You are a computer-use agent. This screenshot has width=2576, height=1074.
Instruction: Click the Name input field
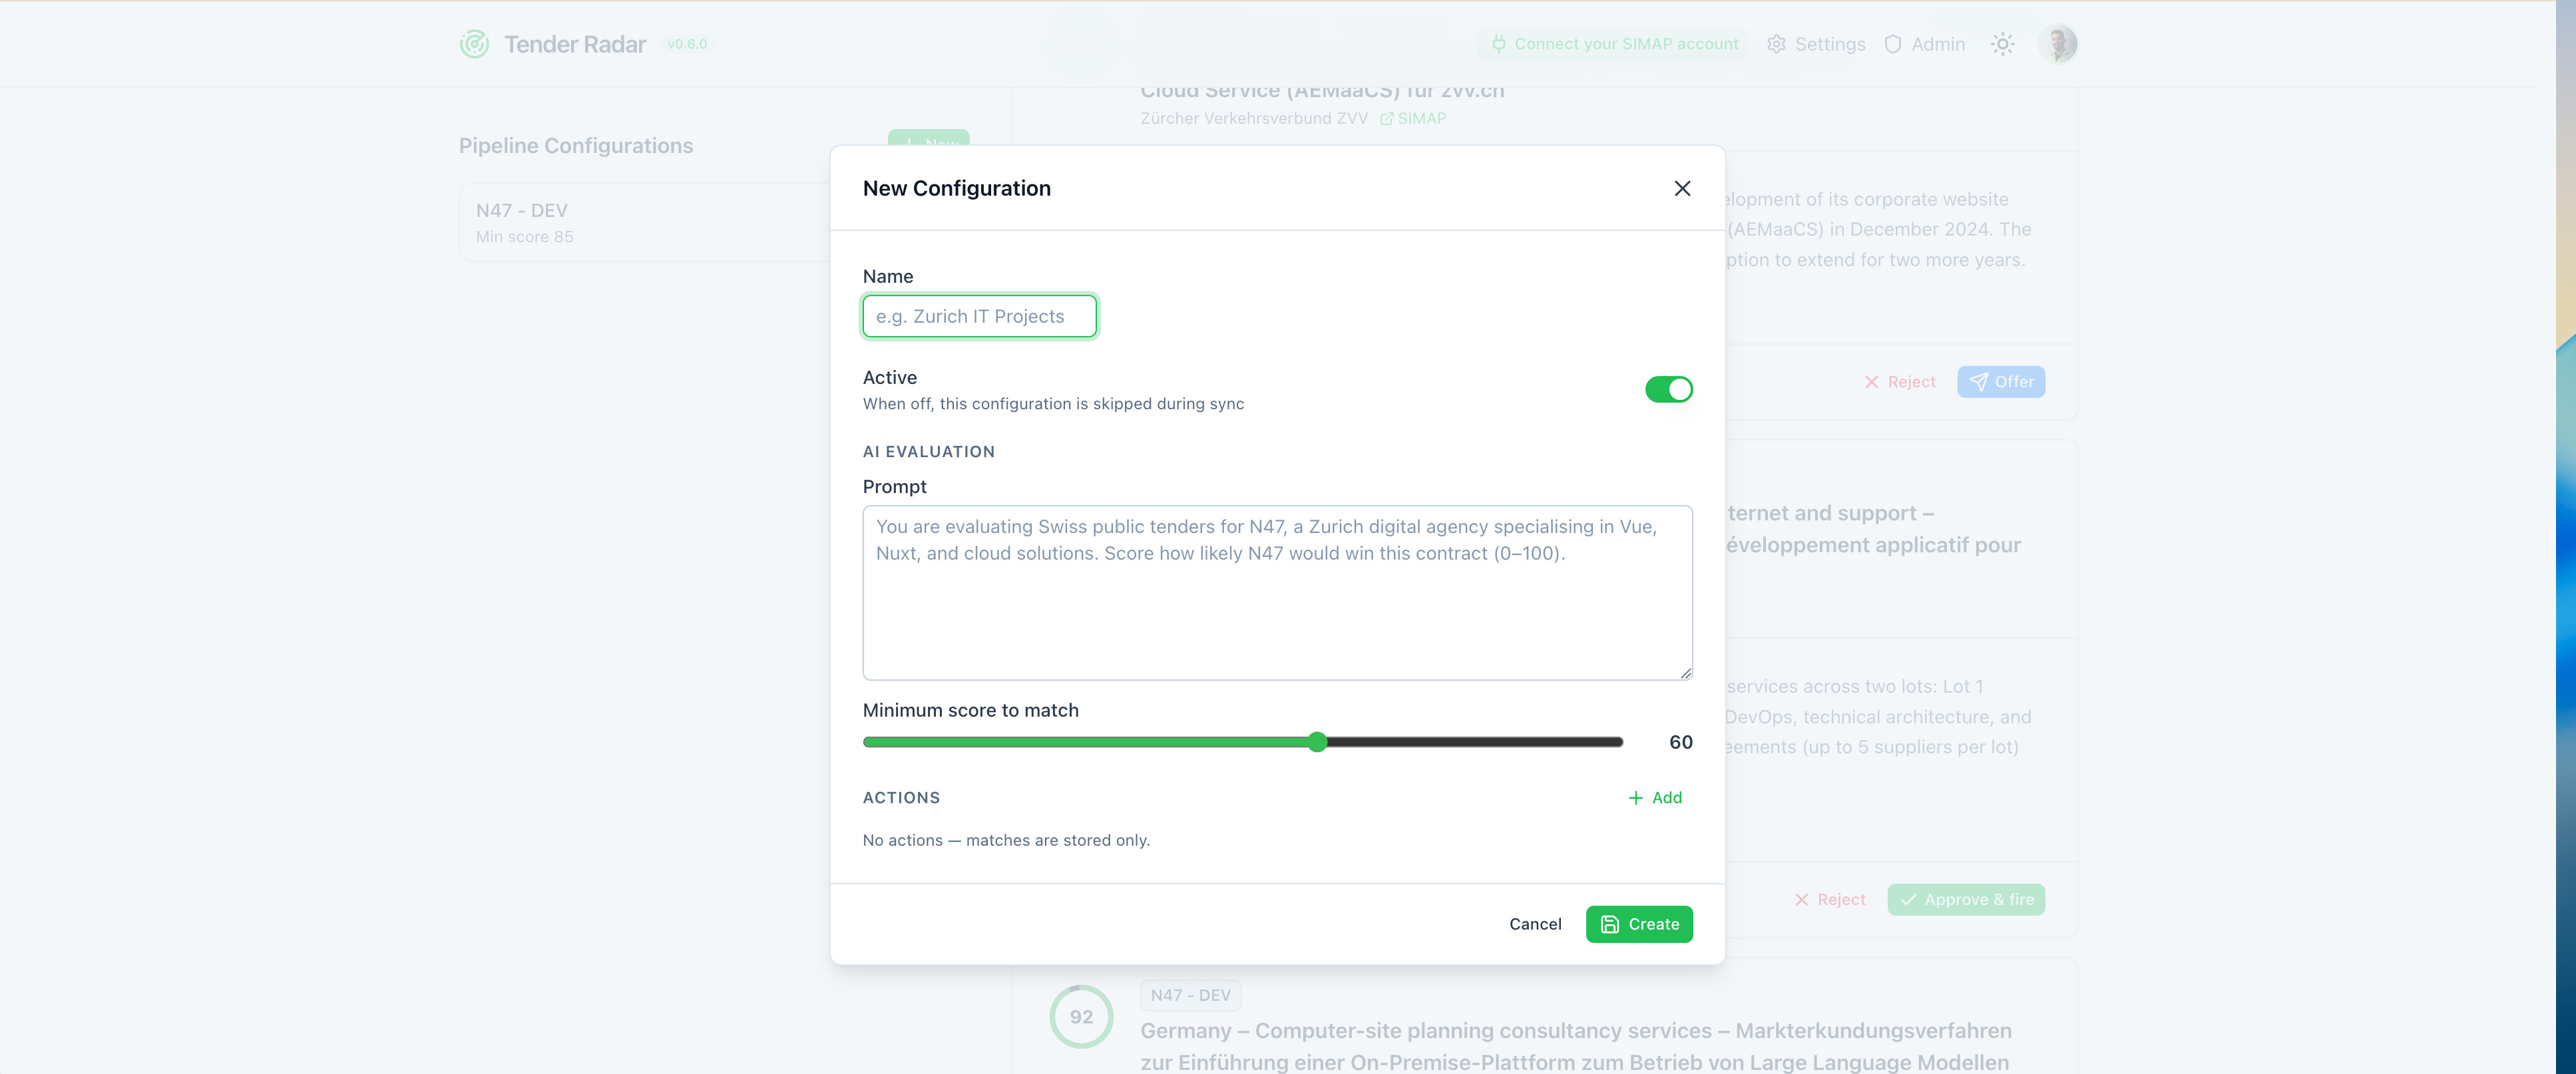979,316
